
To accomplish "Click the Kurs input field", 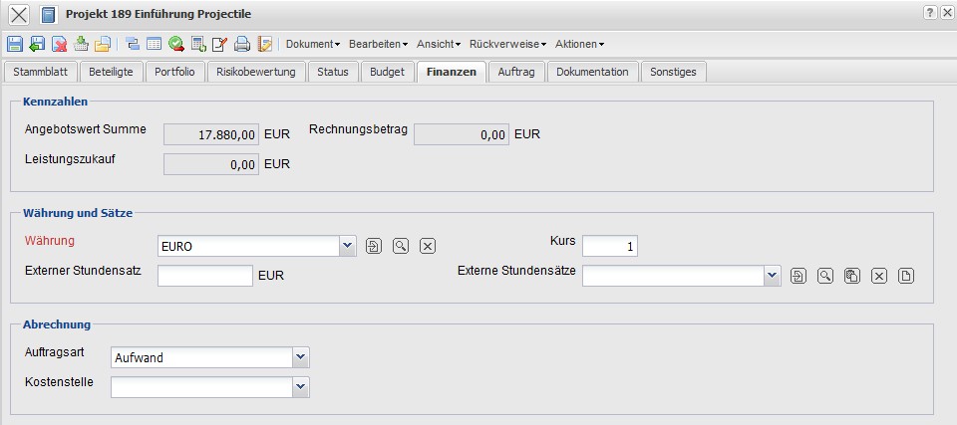I will 609,246.
